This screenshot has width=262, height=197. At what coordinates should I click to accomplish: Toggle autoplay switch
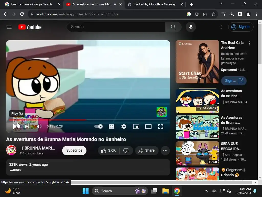click(x=99, y=126)
